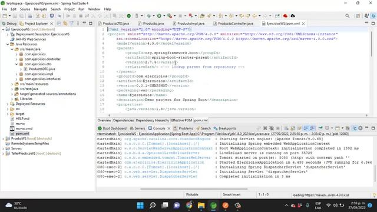Click Collapse All in Project Explorer
This screenshot has width=377, height=212.
(59, 24)
